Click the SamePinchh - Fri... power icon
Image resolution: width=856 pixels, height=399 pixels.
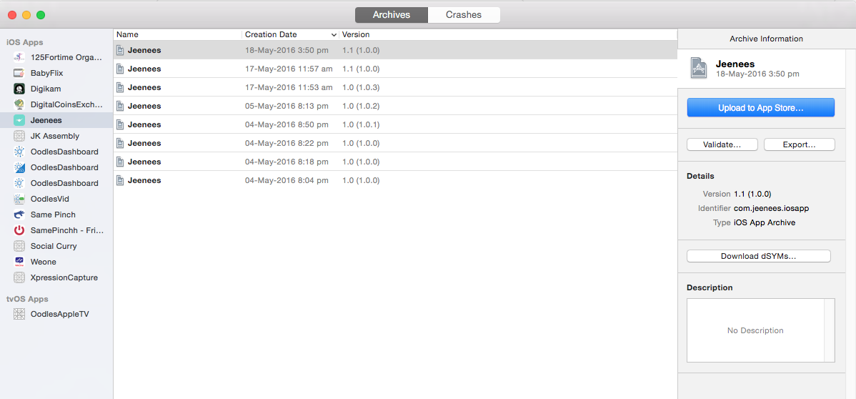19,231
